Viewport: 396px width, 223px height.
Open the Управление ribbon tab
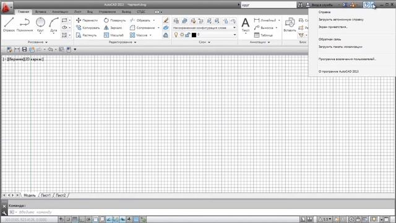pos(107,12)
